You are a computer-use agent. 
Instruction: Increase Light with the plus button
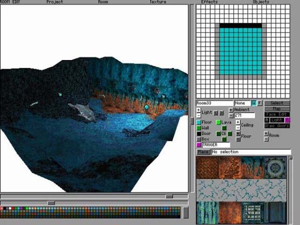(x=198, y=110)
